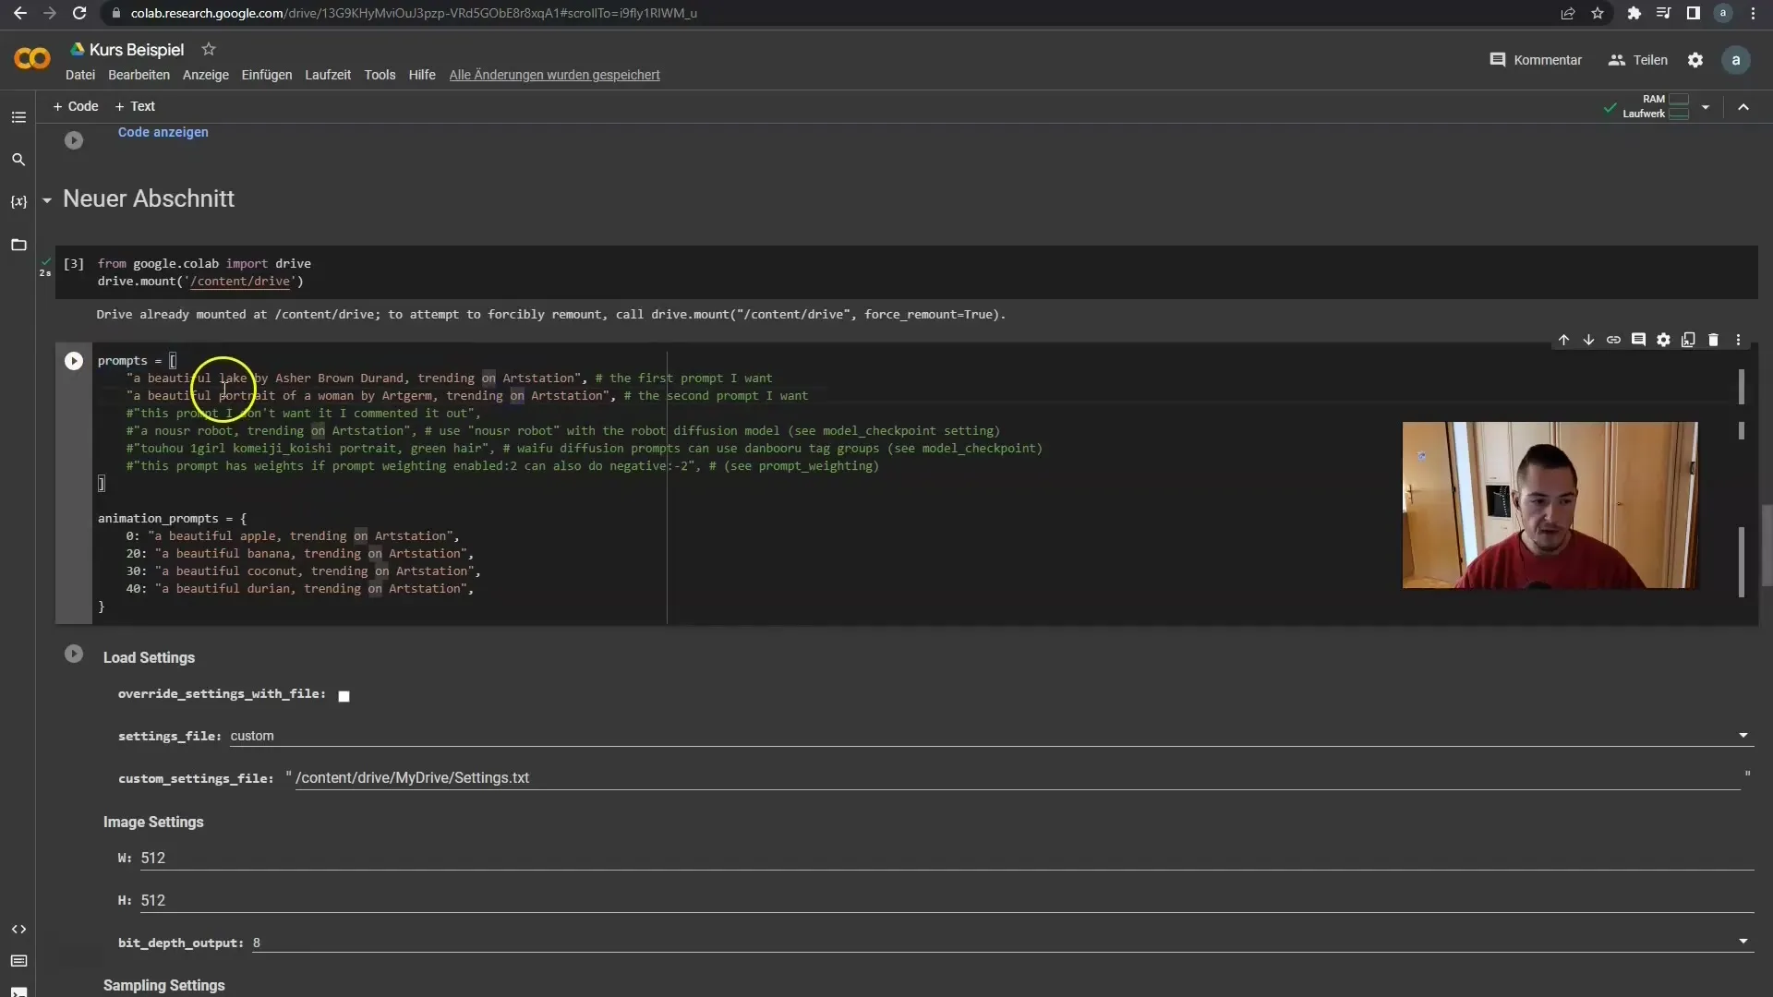The width and height of the screenshot is (1773, 997).
Task: Open notebook settings gear in header
Action: pos(1695,60)
